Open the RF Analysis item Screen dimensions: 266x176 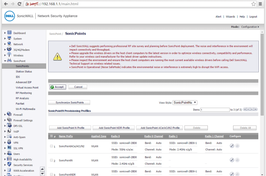pyautogui.click(x=22, y=98)
